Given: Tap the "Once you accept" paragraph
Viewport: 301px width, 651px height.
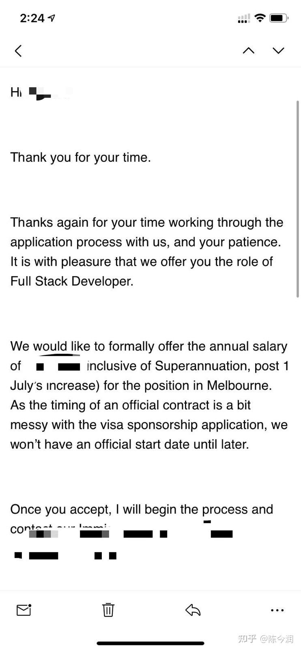Looking at the screenshot, I should point(142,509).
